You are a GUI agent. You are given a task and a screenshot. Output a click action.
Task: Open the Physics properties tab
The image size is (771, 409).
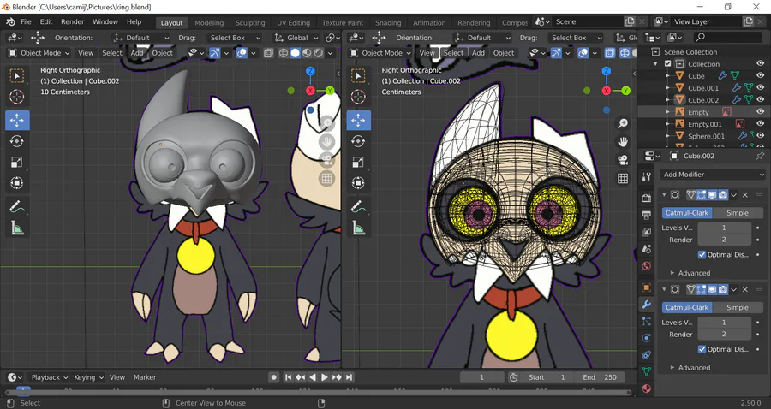coord(647,338)
